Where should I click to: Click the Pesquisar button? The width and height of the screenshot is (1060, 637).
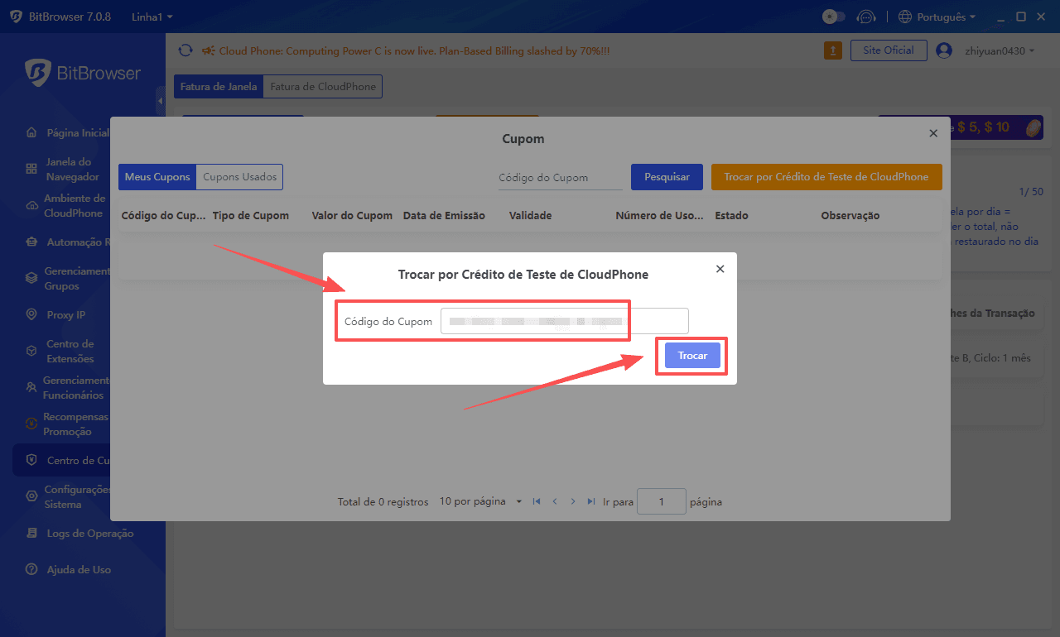click(667, 177)
